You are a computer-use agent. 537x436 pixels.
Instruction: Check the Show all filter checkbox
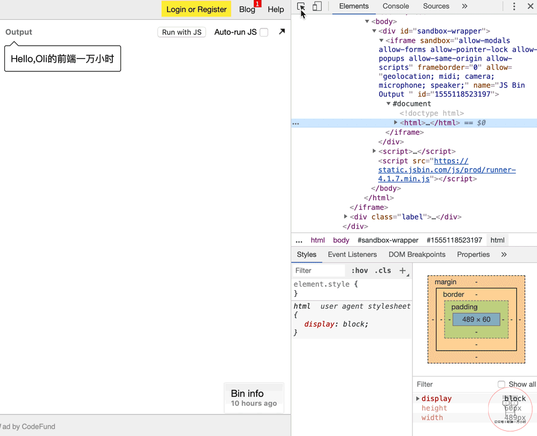pyautogui.click(x=501, y=384)
